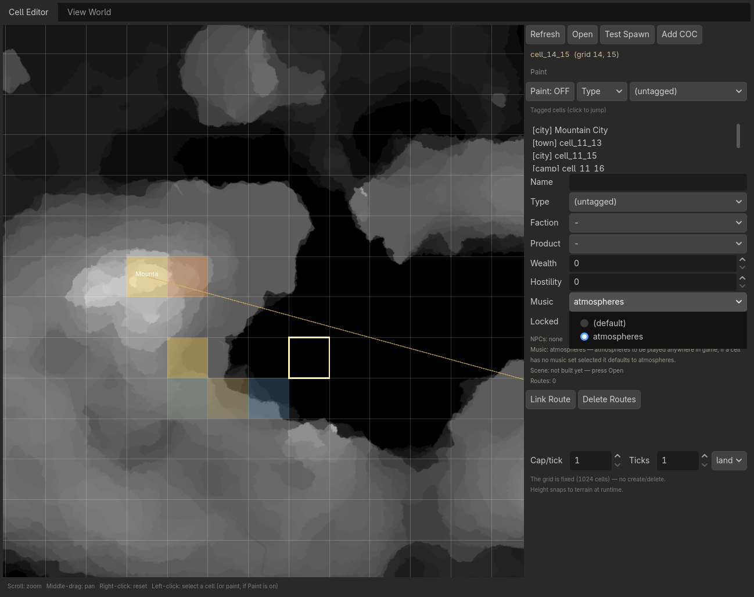Decrease Wealth with down arrow
This screenshot has width=754, height=597.
[x=742, y=267]
